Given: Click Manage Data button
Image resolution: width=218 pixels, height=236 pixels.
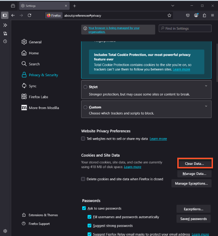Looking at the screenshot, I should point(194,174).
